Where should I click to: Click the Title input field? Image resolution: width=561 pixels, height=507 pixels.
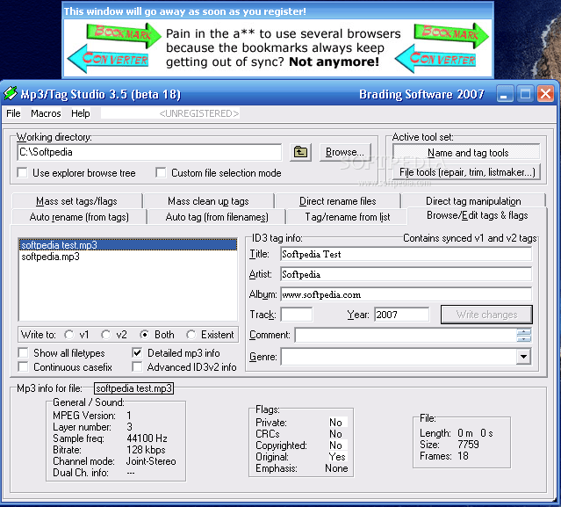[406, 255]
